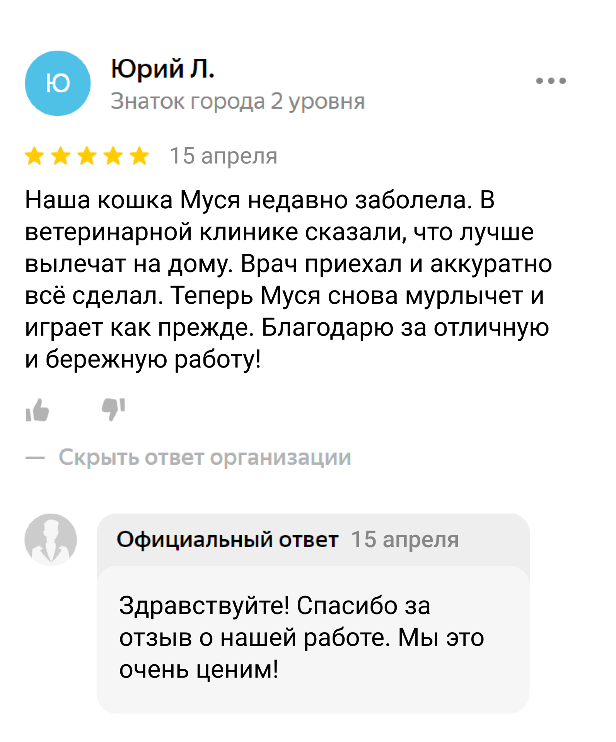Image resolution: width=616 pixels, height=742 pixels.
Task: Click the dash before "Скрыть ответ организации"
Action: coord(35,458)
